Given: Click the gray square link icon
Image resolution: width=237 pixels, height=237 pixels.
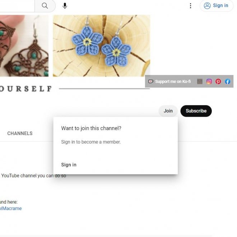Looking at the screenshot, I should 200,82.
